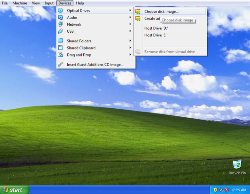Viewport: 250px width, 194px height.
Task: Click the Recycle Bin label text
Action: 237,173
